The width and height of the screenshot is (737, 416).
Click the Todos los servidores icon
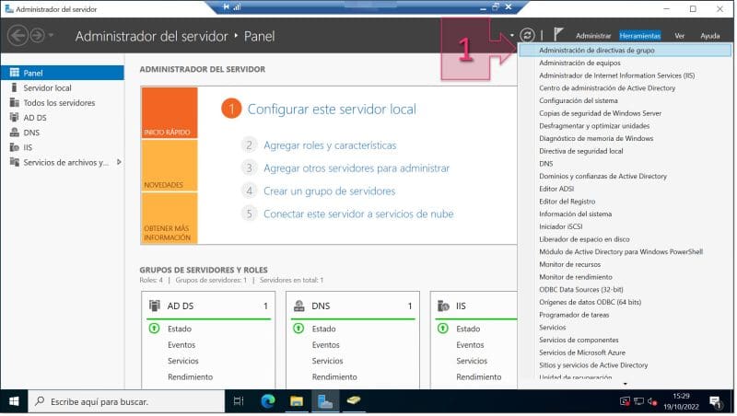(x=15, y=102)
